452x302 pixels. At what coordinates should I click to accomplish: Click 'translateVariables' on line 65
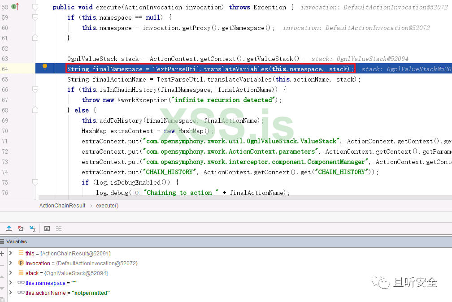[x=239, y=79]
